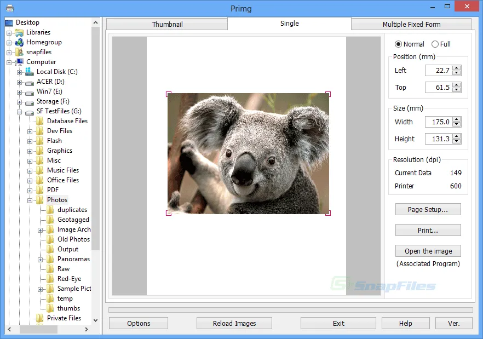Switch to the Thumbnail tab
This screenshot has height=339, width=483.
pyautogui.click(x=167, y=24)
